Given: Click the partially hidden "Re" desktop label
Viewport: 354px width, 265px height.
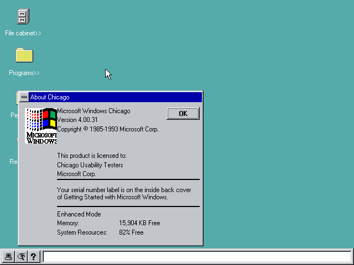Looking at the screenshot, I should [13, 162].
